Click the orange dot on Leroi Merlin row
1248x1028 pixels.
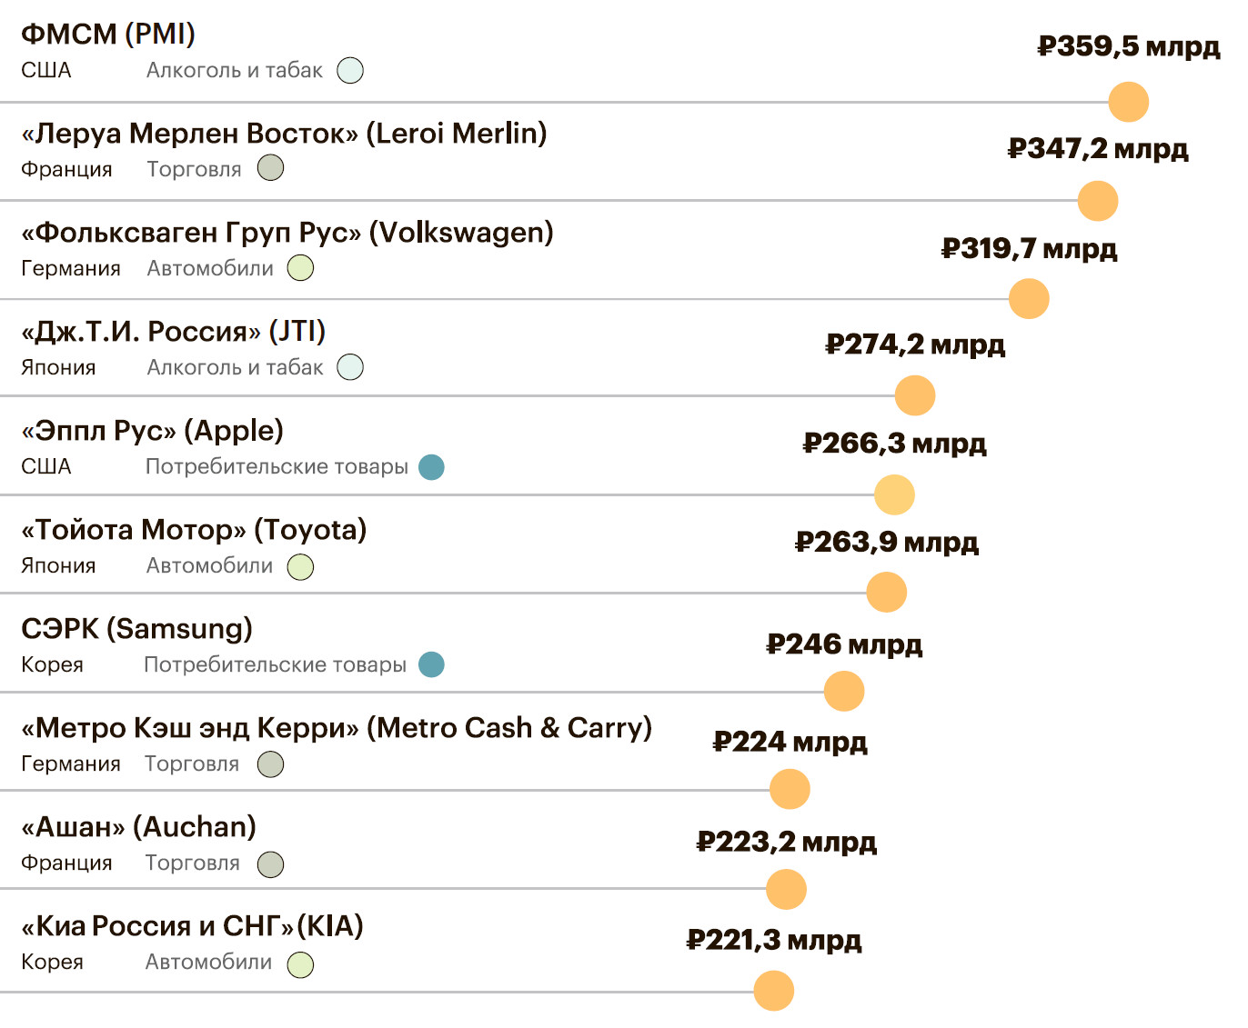click(1098, 201)
